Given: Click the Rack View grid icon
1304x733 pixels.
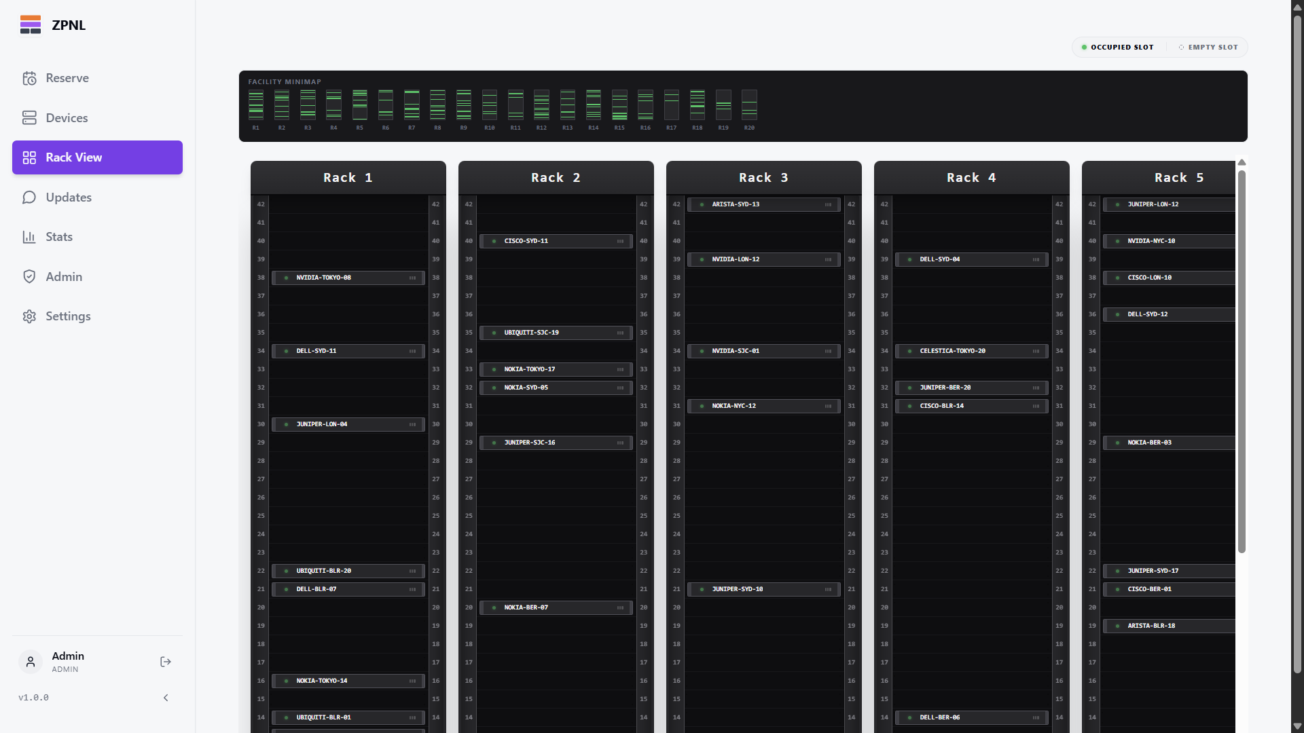Looking at the screenshot, I should tap(30, 157).
